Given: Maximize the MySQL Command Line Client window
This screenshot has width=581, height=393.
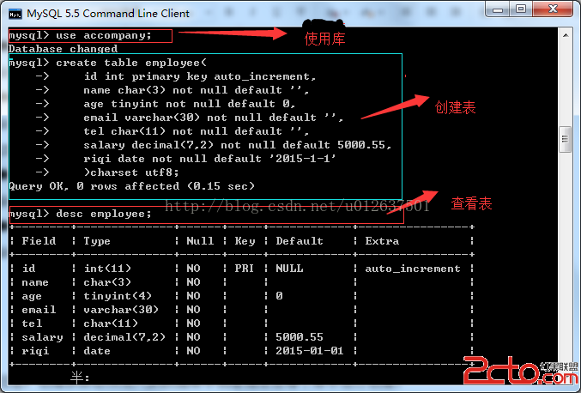Looking at the screenshot, I should pos(521,9).
